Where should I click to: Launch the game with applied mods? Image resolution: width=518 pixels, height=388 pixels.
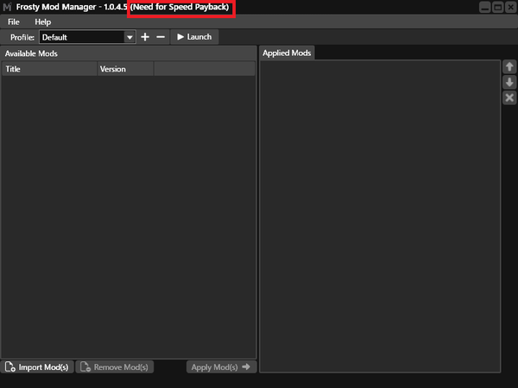click(x=194, y=37)
